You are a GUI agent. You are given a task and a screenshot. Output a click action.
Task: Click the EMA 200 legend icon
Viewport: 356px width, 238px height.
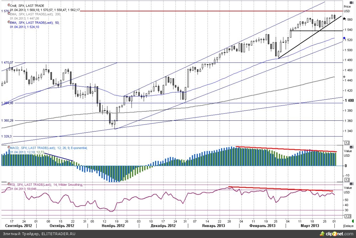pyautogui.click(x=8, y=14)
